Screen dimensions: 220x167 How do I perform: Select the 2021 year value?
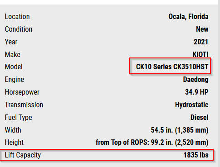[x=201, y=42]
